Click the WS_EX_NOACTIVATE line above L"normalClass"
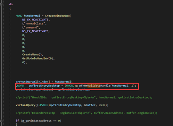Screen dimensions: 173x126 coord(36,19)
